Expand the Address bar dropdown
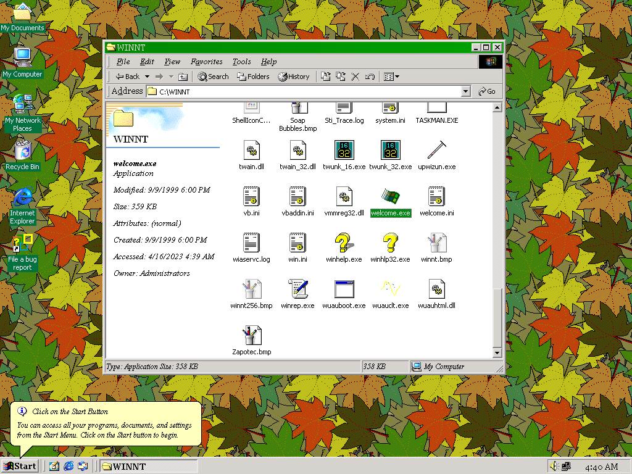Image resolution: width=632 pixels, height=474 pixels. [465, 91]
